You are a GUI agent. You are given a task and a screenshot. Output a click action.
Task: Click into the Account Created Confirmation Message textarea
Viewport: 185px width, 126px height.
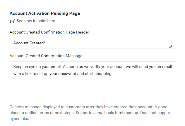click(93, 82)
